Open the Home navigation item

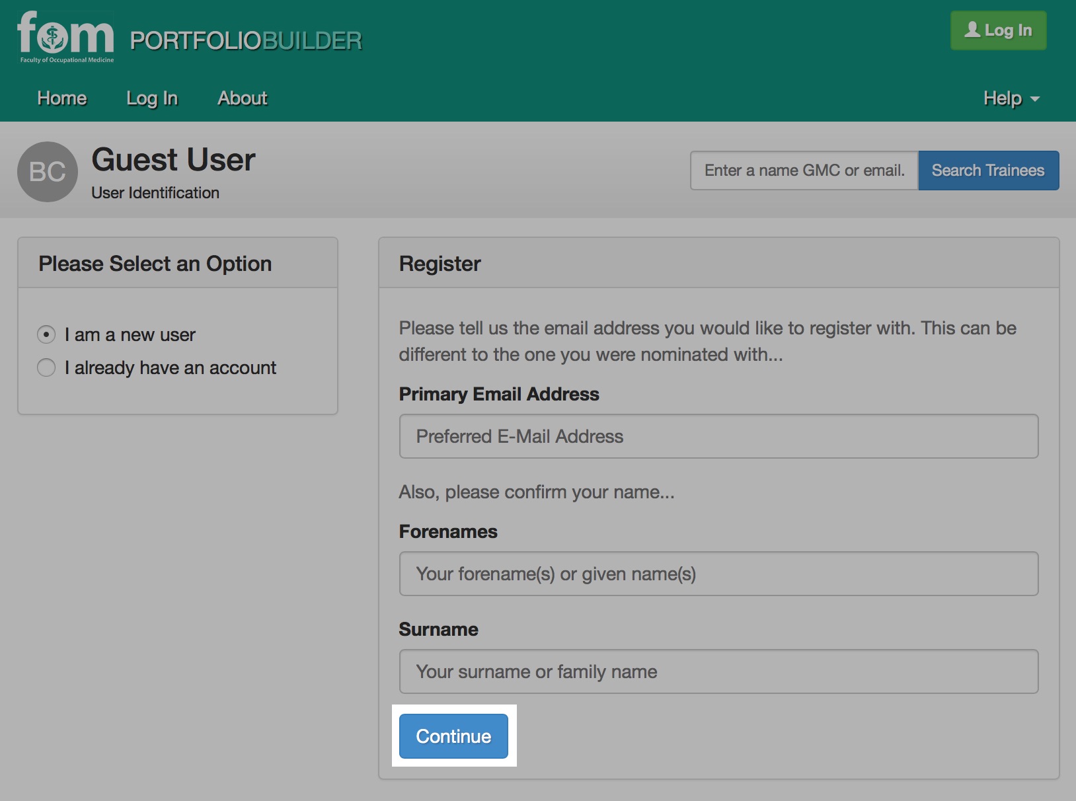pyautogui.click(x=62, y=98)
